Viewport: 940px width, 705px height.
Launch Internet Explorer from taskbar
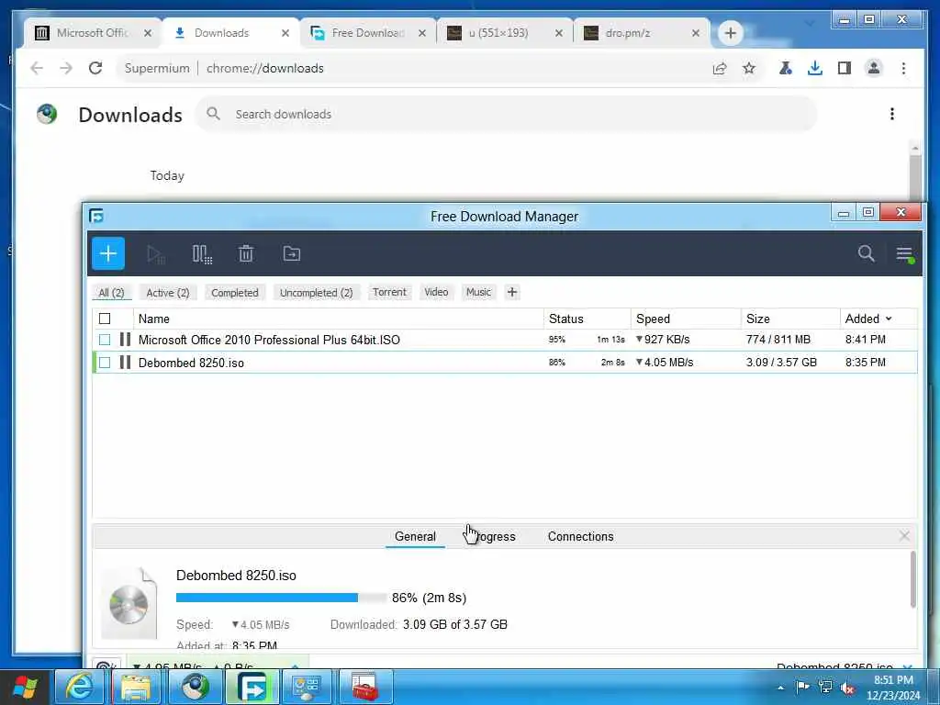pyautogui.click(x=79, y=687)
